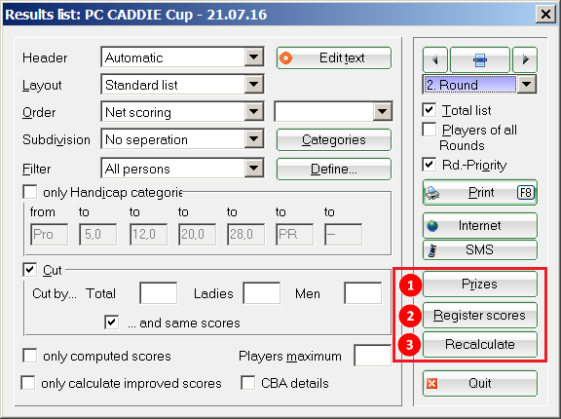Click the SMS button with phone icon
The height and width of the screenshot is (419, 561).
[480, 249]
